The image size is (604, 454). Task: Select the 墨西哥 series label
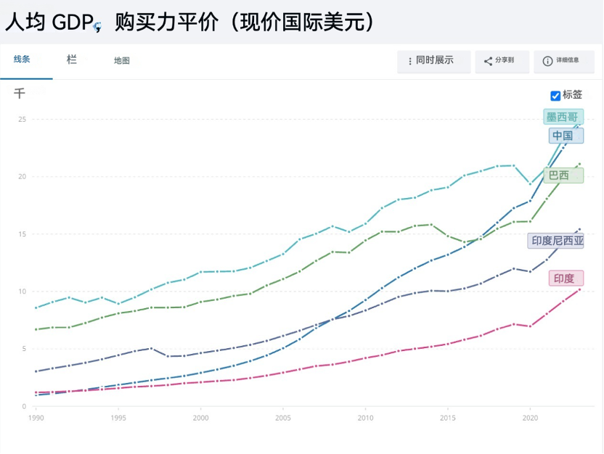(563, 117)
